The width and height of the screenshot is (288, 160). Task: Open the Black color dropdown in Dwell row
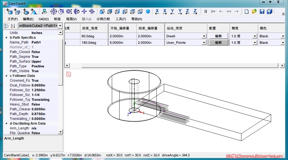(x=283, y=36)
